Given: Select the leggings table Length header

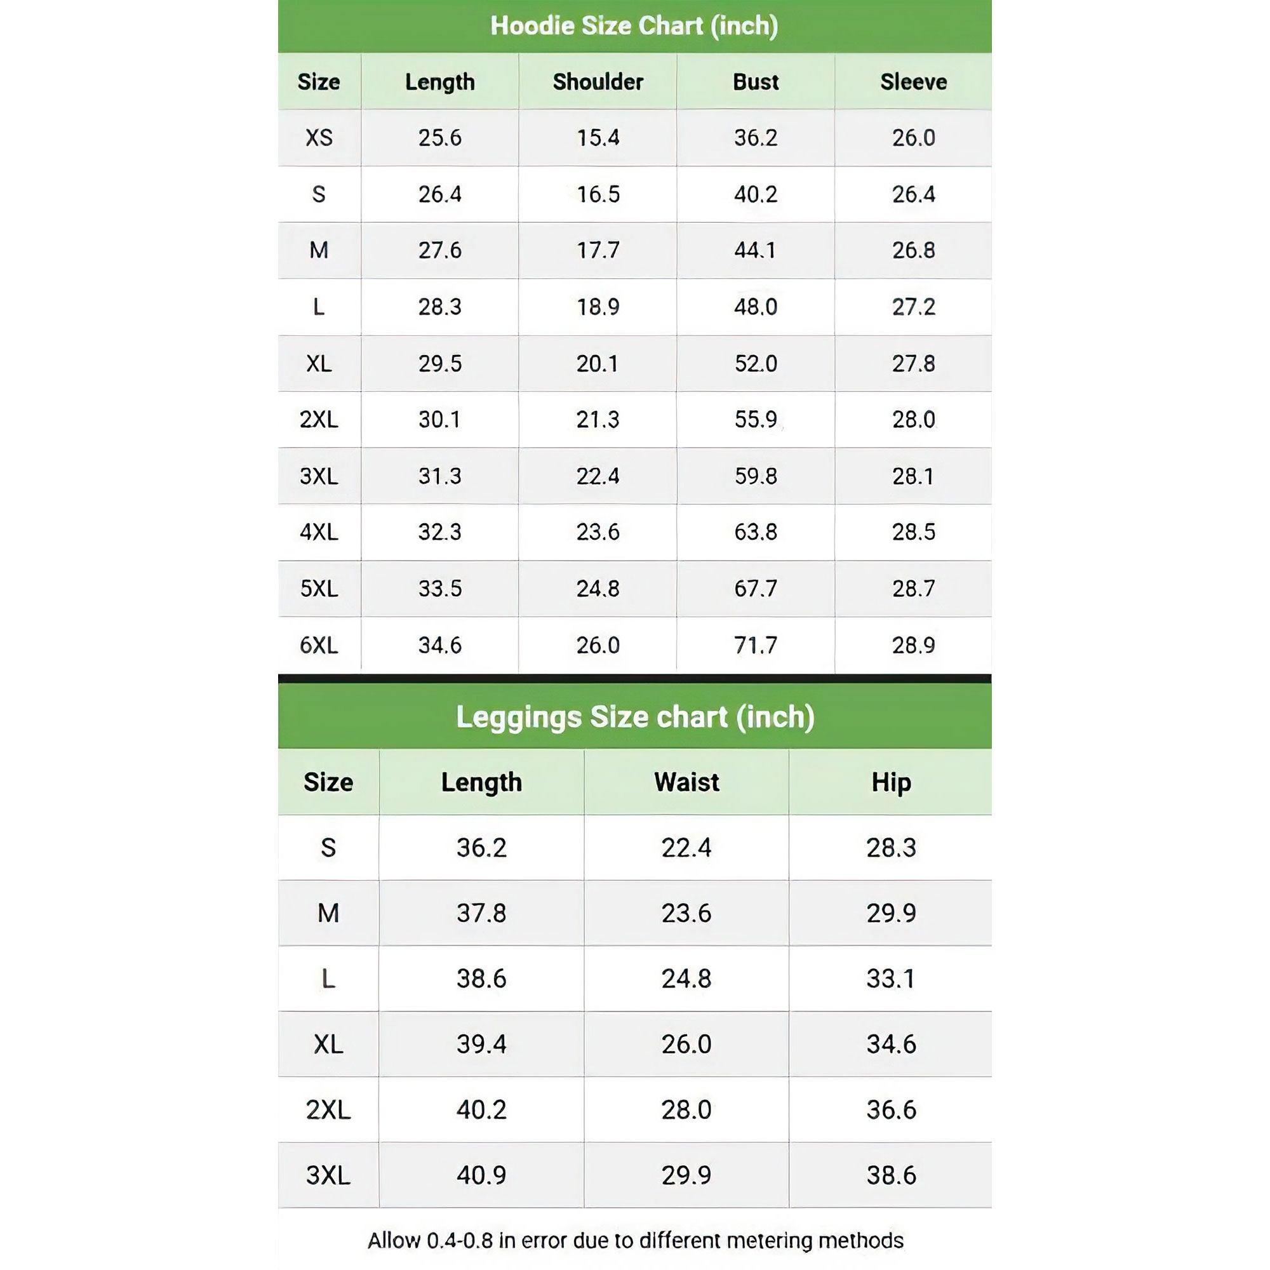Looking at the screenshot, I should (481, 782).
